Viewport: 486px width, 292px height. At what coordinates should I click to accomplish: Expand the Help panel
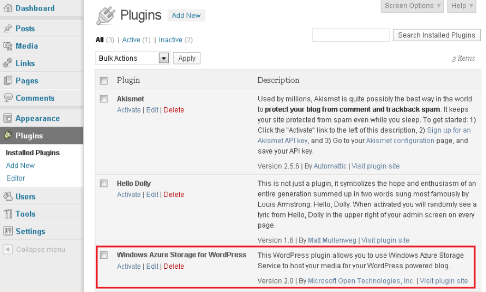tap(462, 6)
